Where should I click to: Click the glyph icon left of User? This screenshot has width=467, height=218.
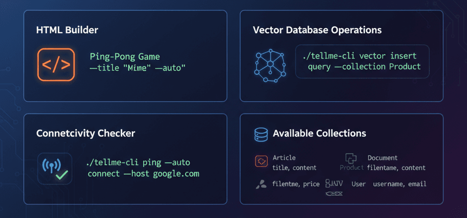point(334,184)
